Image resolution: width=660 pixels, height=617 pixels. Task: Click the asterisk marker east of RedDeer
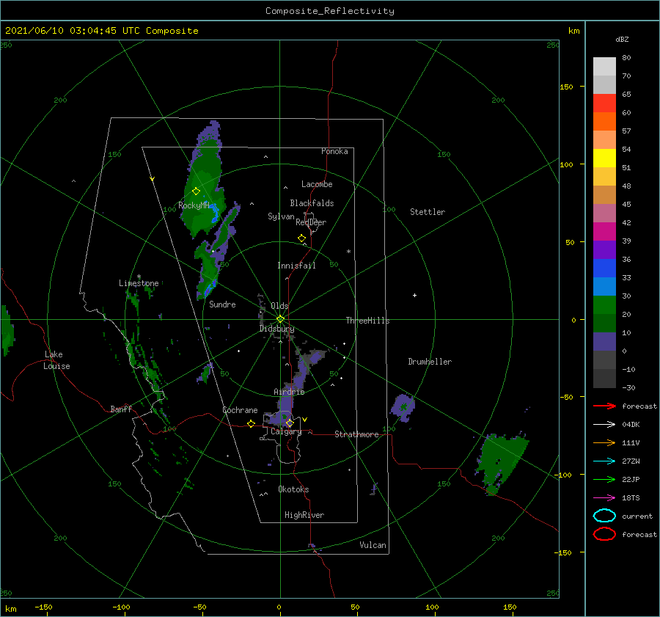(x=348, y=252)
